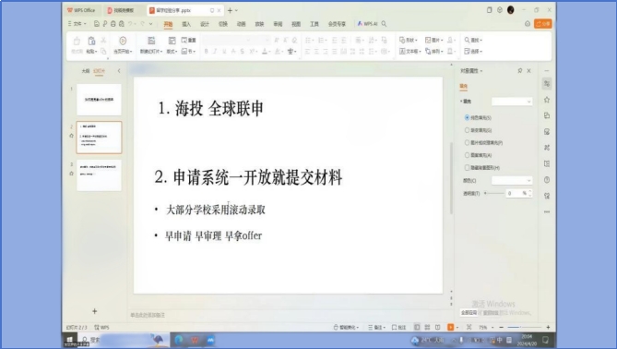Click the star icon in right sidebar

547,100
